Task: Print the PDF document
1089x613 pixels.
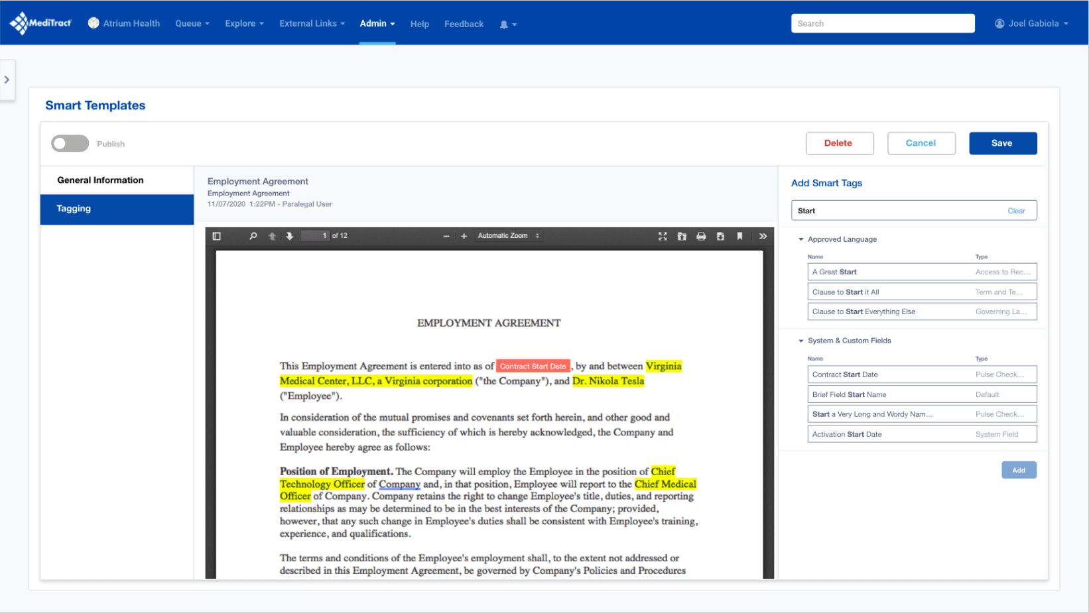Action: click(x=701, y=236)
